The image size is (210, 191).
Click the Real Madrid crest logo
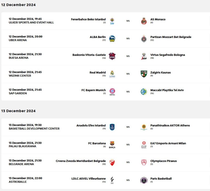pyautogui.click(x=112, y=74)
